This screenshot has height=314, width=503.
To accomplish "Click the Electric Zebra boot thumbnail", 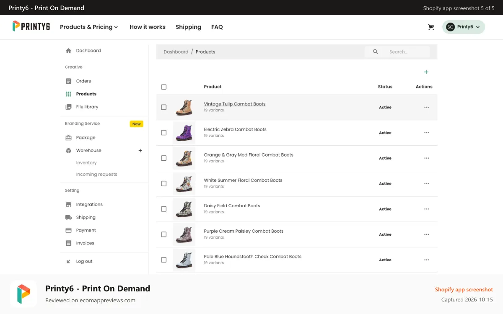I will coord(184,133).
